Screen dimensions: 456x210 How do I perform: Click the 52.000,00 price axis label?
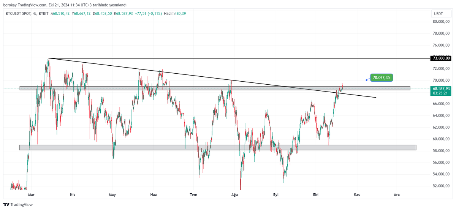tap(441, 186)
